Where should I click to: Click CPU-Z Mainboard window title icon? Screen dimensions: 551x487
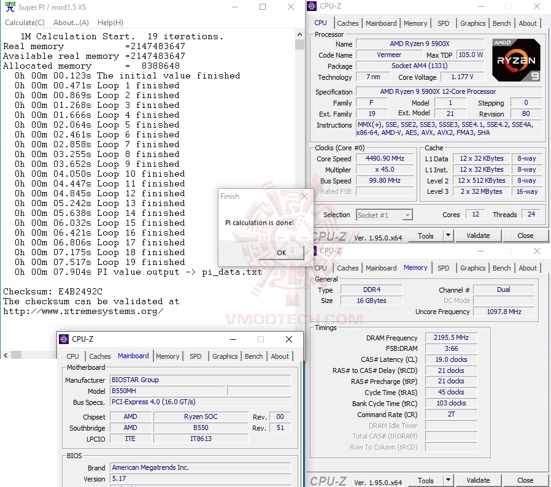(x=64, y=339)
